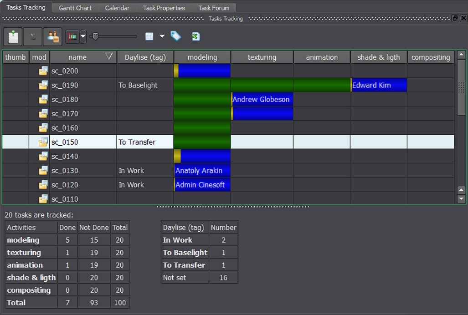The width and height of the screenshot is (468, 315).
Task: Select the task name sc_0200
Action: point(65,71)
